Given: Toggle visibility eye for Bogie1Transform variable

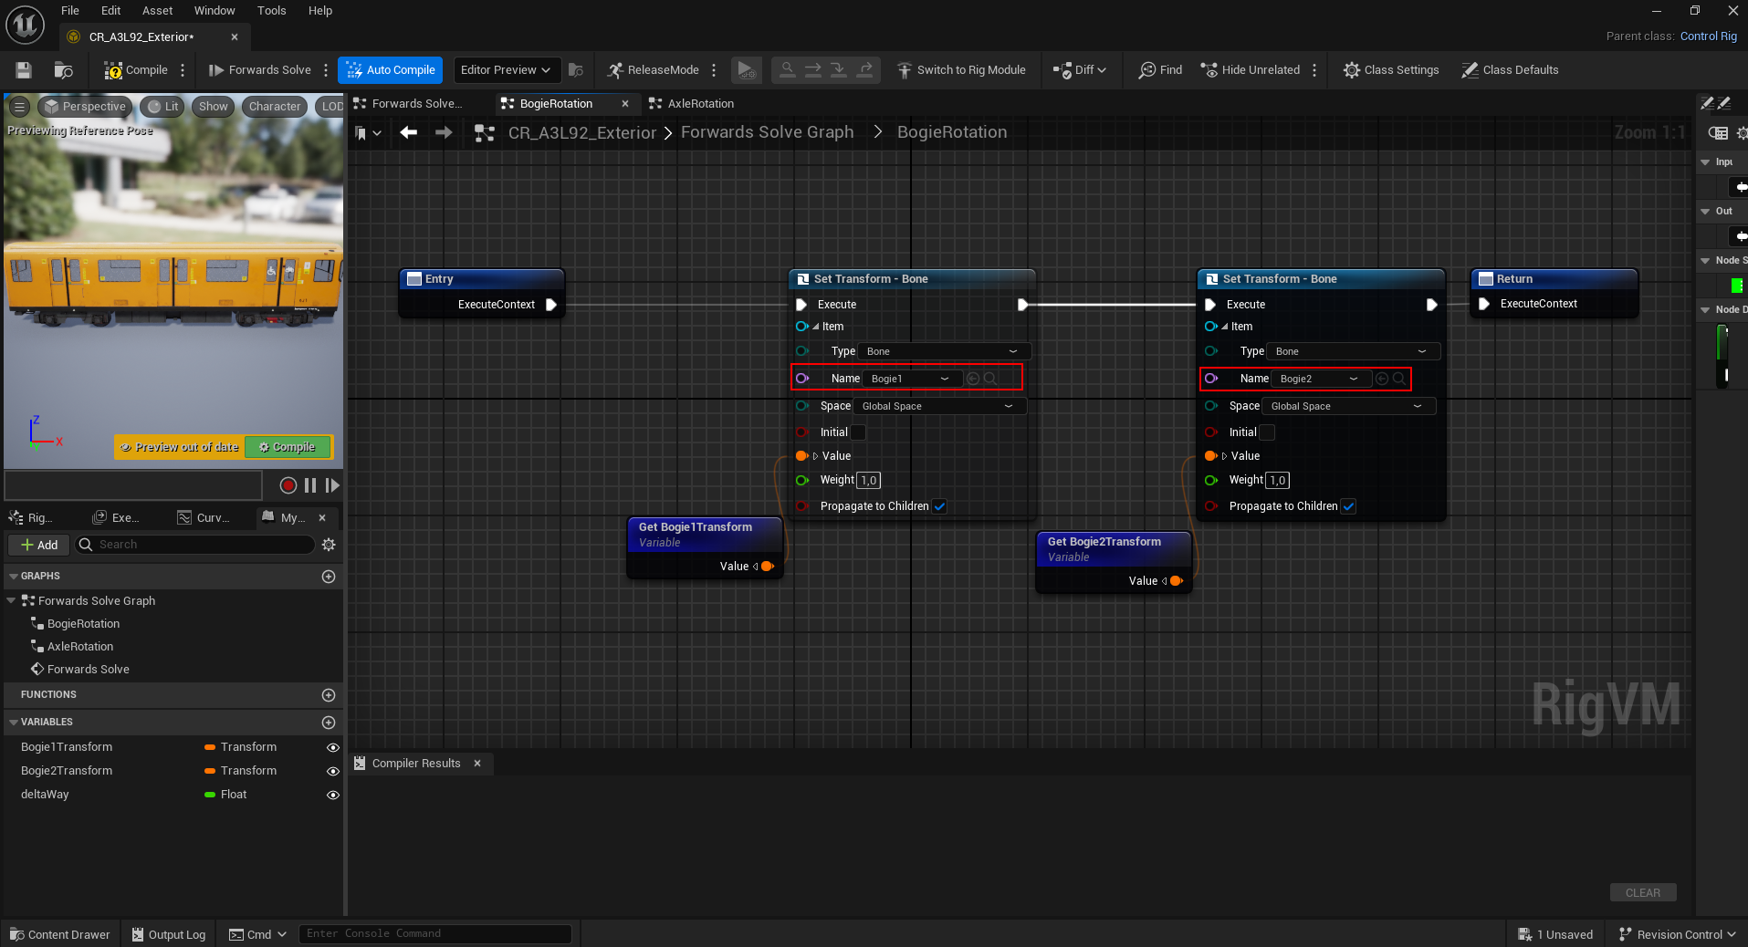Looking at the screenshot, I should [333, 747].
